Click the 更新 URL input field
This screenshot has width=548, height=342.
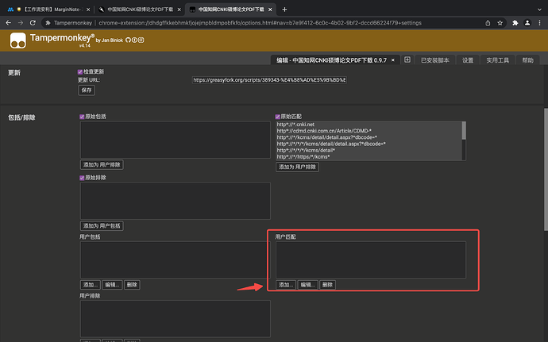[x=269, y=80]
